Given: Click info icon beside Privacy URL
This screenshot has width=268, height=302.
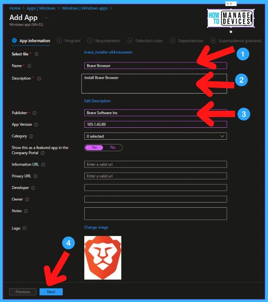Looking at the screenshot, I should pyautogui.click(x=35, y=176).
